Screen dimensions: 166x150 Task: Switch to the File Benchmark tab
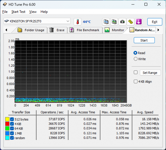coord(85,30)
